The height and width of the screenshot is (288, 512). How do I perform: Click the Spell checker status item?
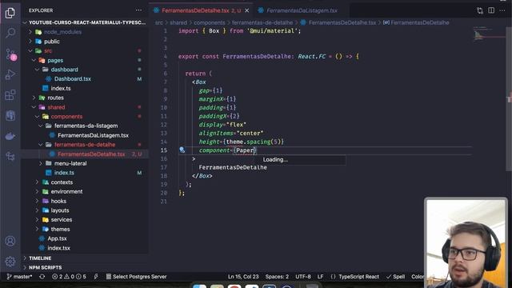click(395, 277)
